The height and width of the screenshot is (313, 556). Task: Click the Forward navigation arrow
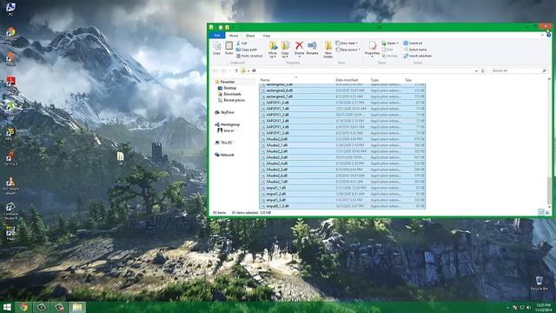pos(223,71)
